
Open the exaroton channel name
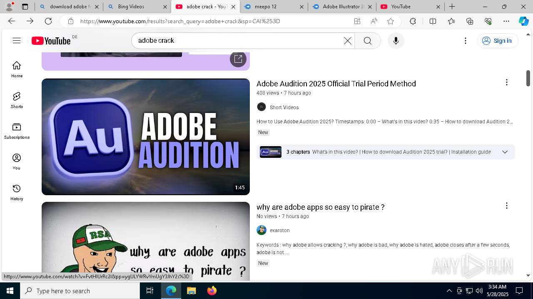tap(280, 230)
